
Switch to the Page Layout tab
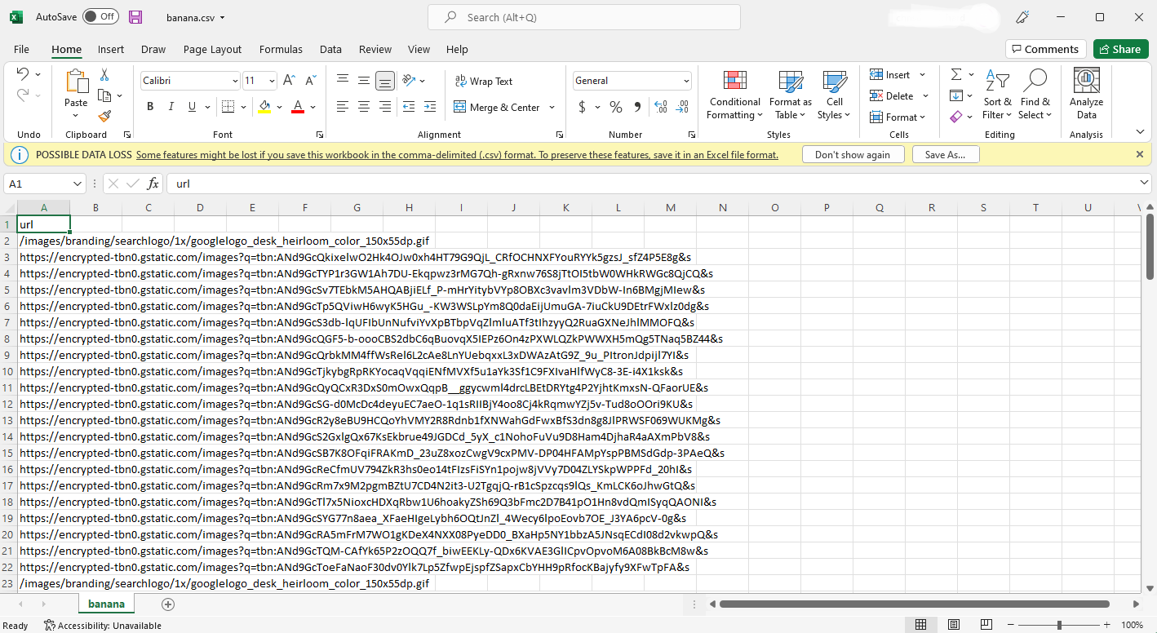pyautogui.click(x=212, y=49)
